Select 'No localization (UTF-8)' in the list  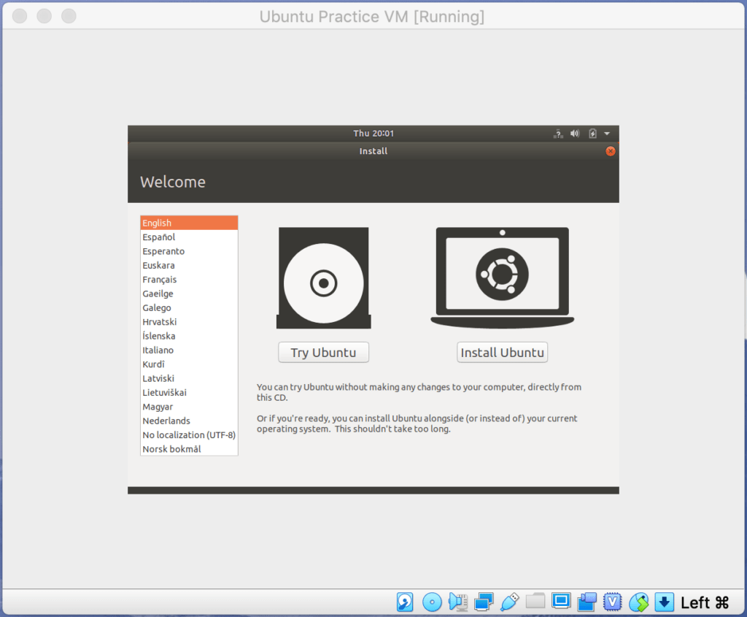(x=189, y=435)
